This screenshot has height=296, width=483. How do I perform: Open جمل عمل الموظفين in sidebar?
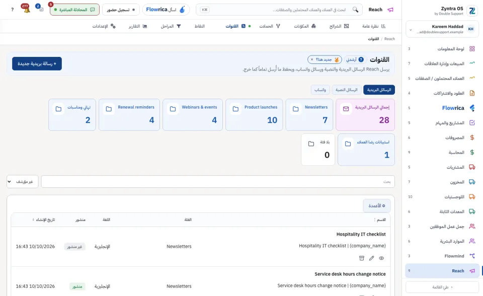point(442,227)
